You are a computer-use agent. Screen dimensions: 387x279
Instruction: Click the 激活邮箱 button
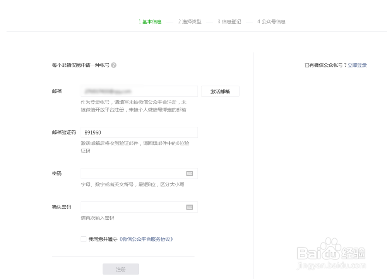click(x=220, y=91)
